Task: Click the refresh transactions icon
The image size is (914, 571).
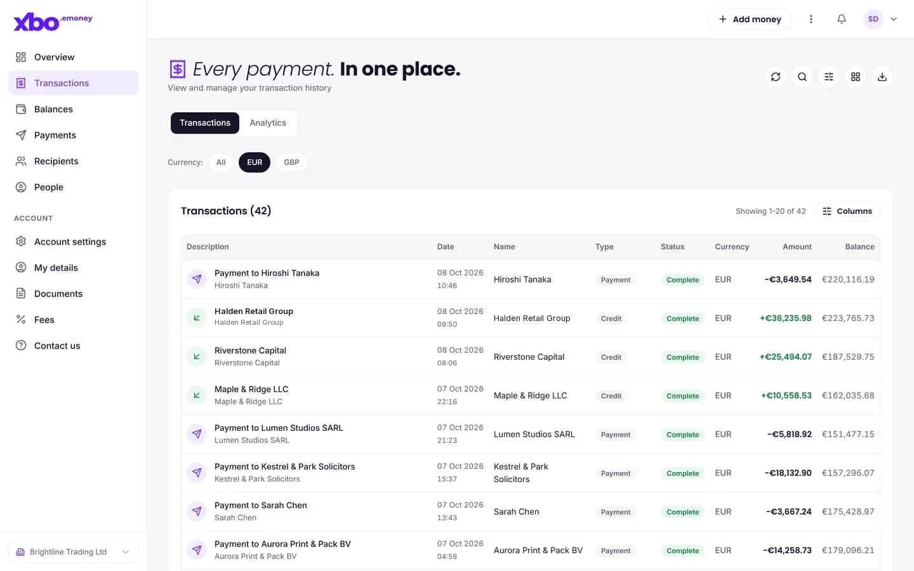Action: 776,77
